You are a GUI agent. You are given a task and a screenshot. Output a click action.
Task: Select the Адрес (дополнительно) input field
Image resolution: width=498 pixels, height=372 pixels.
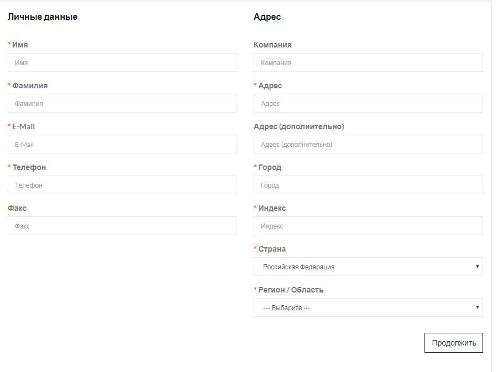(368, 144)
